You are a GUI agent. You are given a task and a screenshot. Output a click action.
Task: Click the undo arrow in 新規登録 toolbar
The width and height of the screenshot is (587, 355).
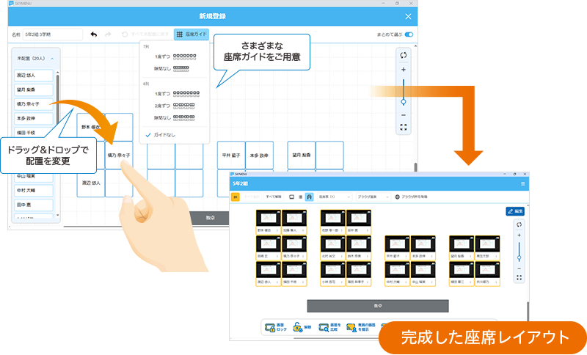pyautogui.click(x=94, y=34)
